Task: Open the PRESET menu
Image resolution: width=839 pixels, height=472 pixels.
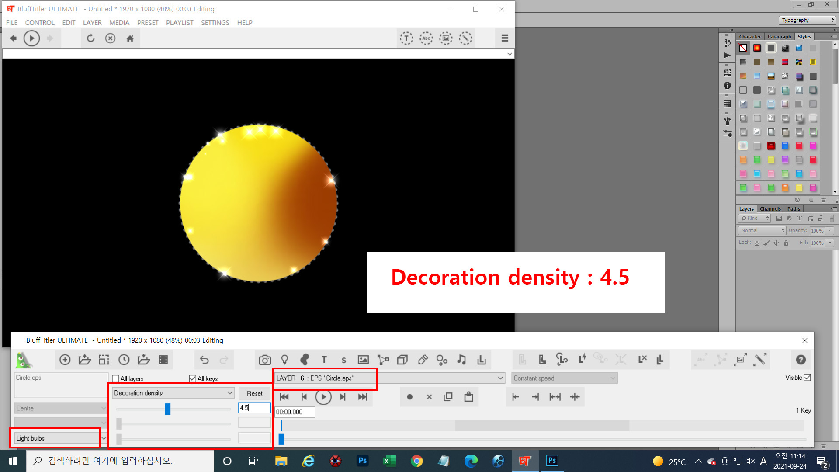Action: point(147,23)
